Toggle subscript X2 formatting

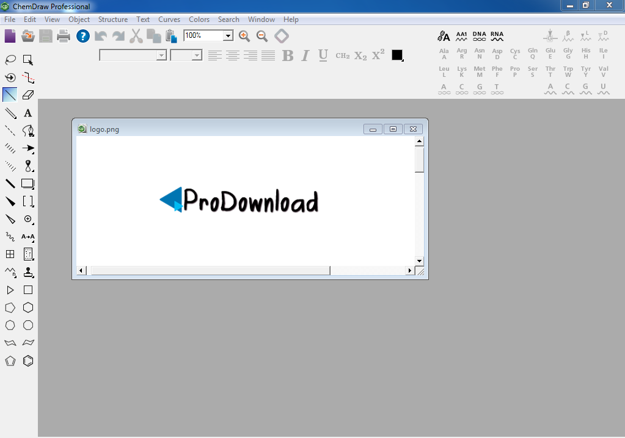click(360, 56)
